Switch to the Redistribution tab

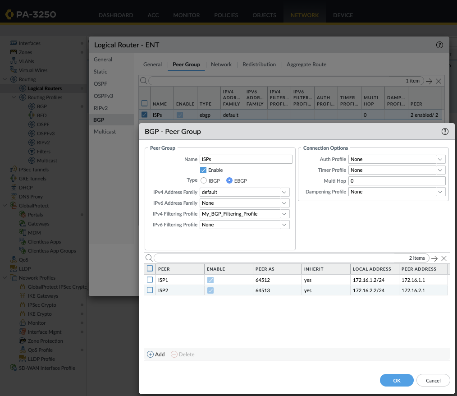point(259,64)
